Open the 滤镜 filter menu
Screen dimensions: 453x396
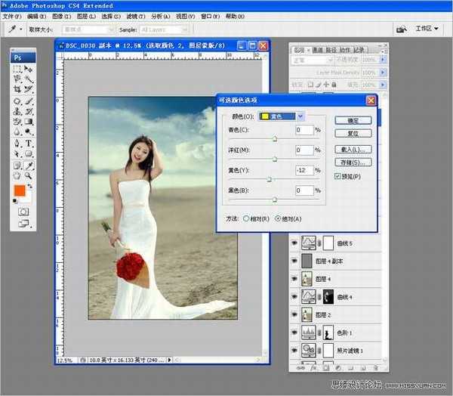pos(134,17)
